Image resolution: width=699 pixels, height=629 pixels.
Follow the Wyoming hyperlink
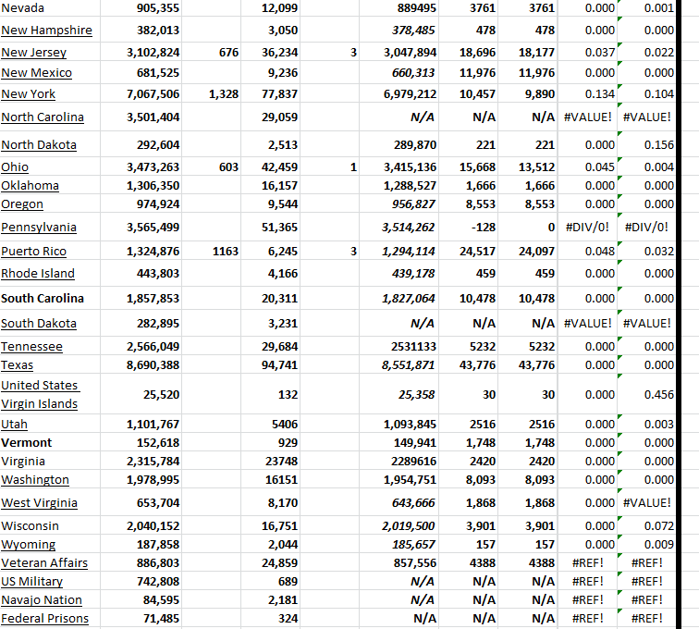pyautogui.click(x=29, y=545)
